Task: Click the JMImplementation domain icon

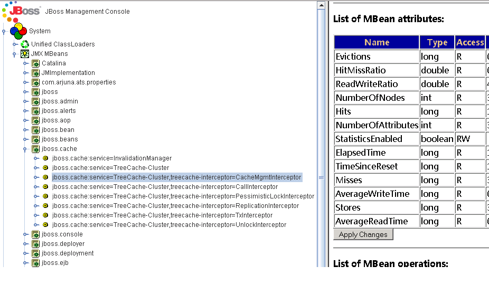Action: coord(35,73)
